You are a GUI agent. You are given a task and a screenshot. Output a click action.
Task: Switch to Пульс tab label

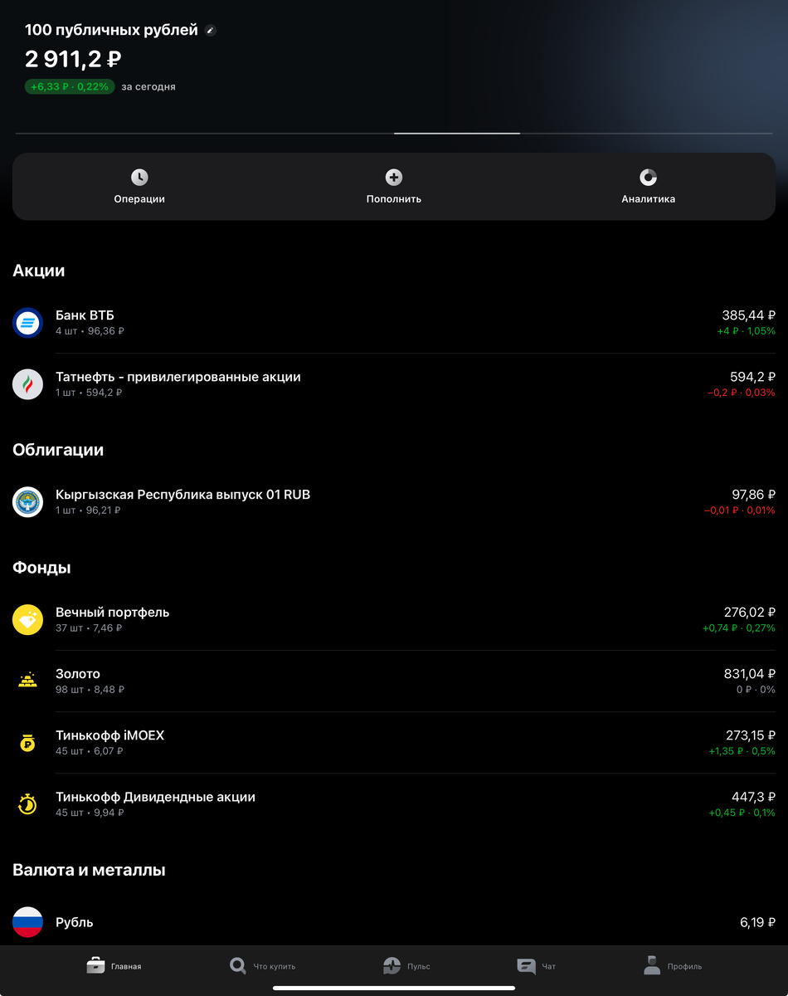point(418,966)
